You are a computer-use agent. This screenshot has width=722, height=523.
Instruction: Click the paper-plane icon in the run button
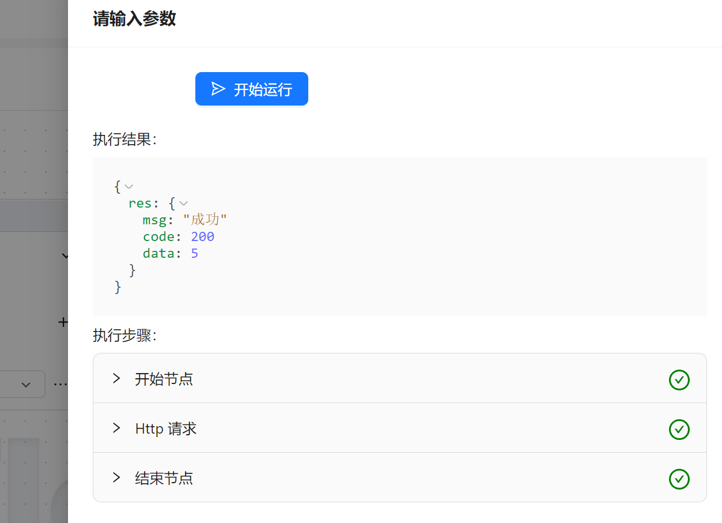[218, 89]
